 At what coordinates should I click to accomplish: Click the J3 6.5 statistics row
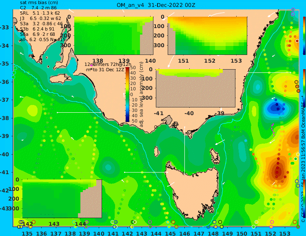40,18
